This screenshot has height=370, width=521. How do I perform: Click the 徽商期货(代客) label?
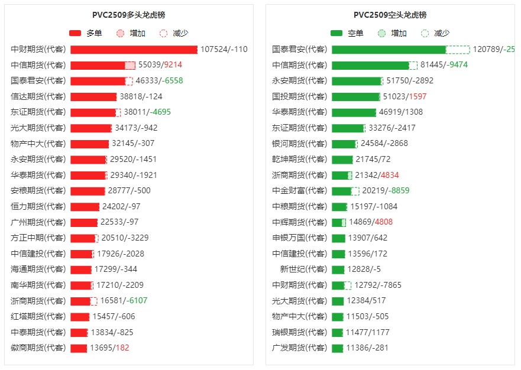38,348
